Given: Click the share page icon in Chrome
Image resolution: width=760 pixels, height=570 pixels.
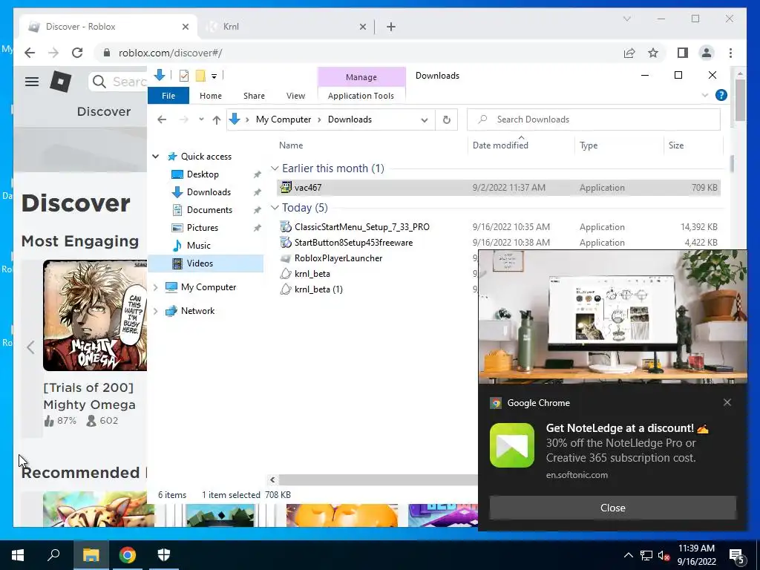Looking at the screenshot, I should coord(629,53).
